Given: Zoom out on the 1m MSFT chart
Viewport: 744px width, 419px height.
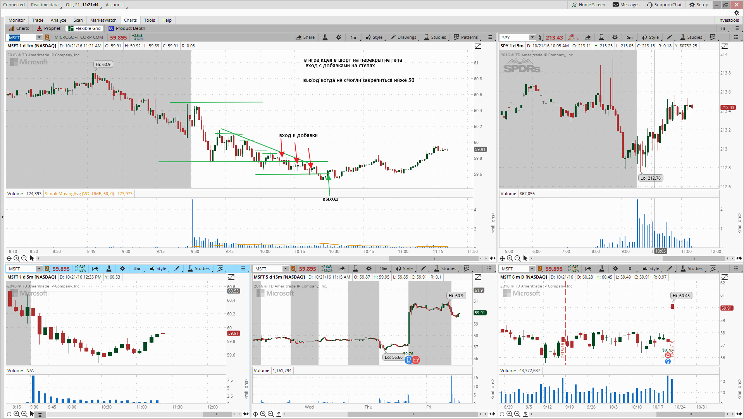Looking at the screenshot, I should point(24,258).
